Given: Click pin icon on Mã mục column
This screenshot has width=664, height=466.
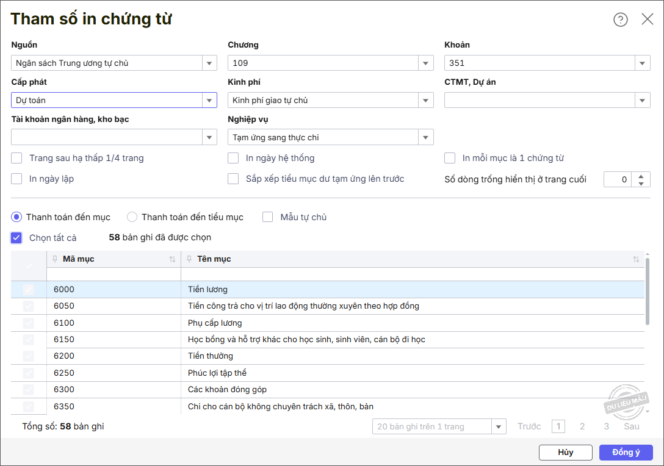Looking at the screenshot, I should 55,259.
